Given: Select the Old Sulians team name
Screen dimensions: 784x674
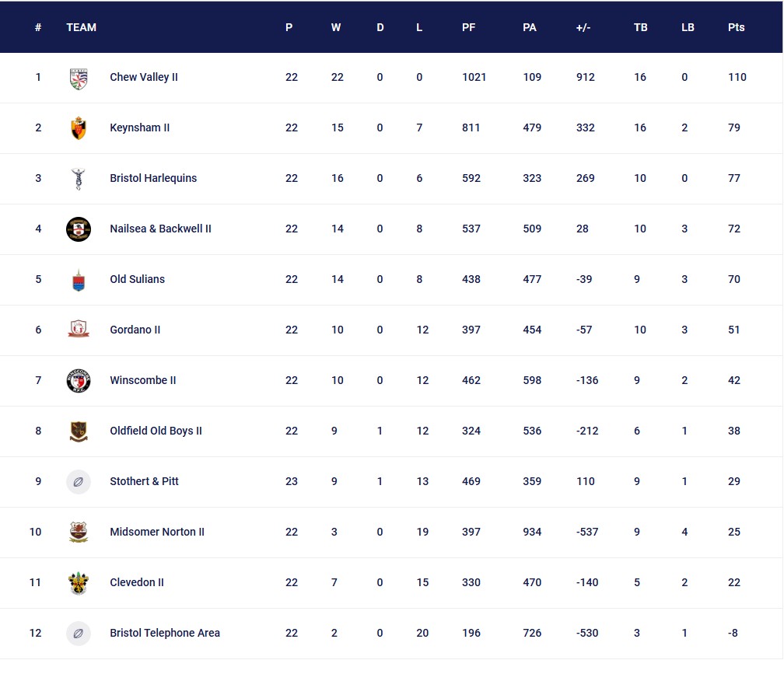Looking at the screenshot, I should pos(138,280).
